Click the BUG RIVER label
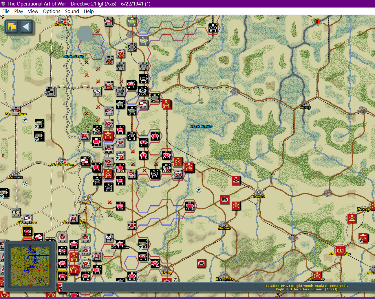 pyautogui.click(x=74, y=56)
